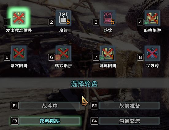This screenshot has width=169, height=130.
Task: Click the F3 key label
Action: tap(15, 121)
